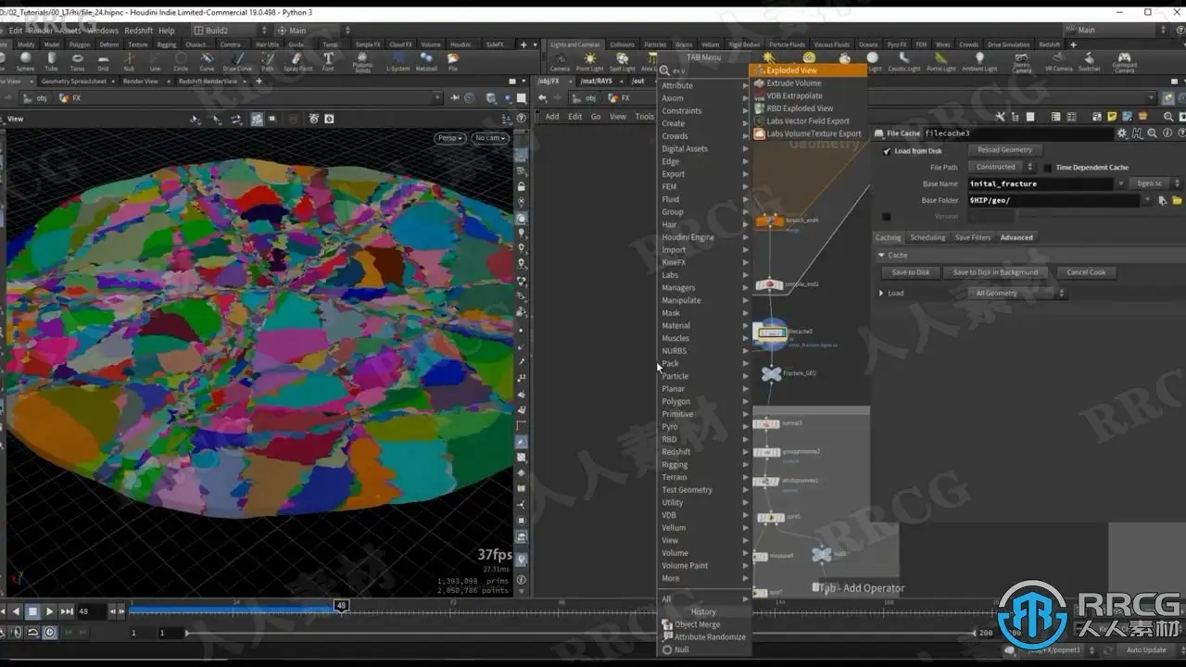1186x667 pixels.
Task: Select the Switcher shelf tool
Action: pos(1090,62)
